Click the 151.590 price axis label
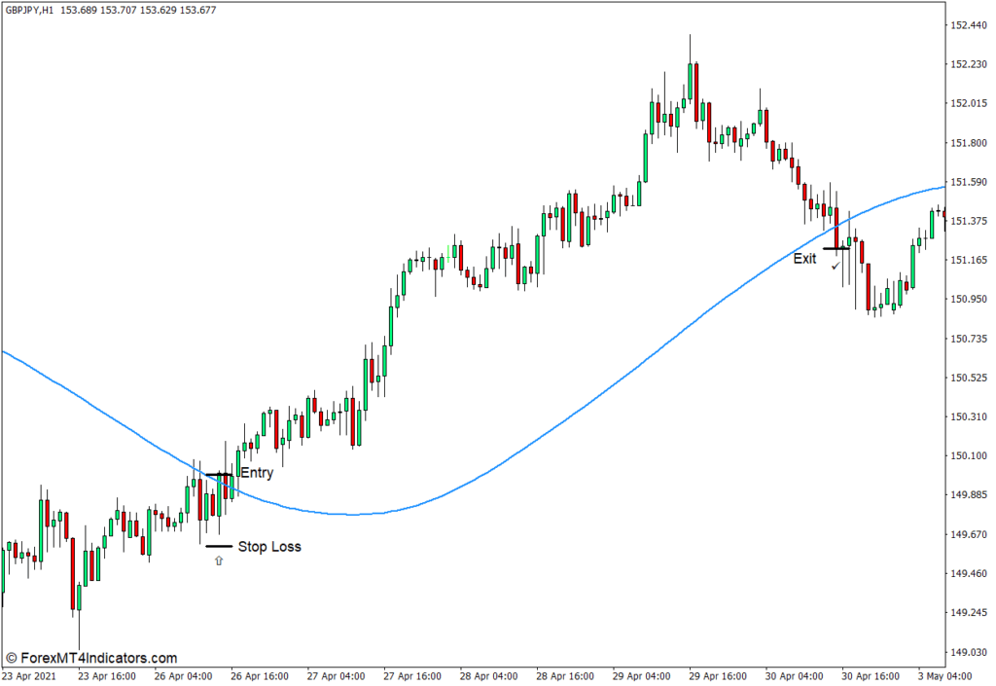 [x=971, y=182]
